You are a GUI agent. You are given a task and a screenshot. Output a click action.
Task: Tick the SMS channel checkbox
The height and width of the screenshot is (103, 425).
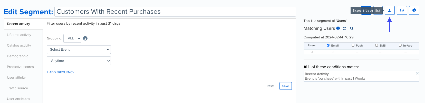pyautogui.click(x=376, y=45)
